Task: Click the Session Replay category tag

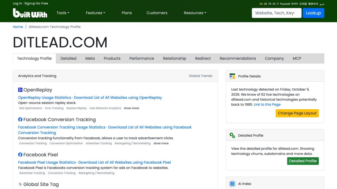Action: [x=76, y=108]
